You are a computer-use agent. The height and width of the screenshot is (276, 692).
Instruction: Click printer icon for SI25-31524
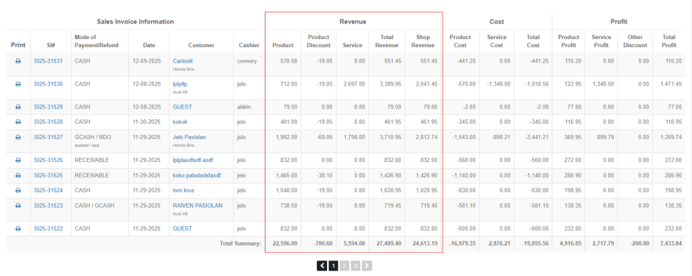click(18, 190)
